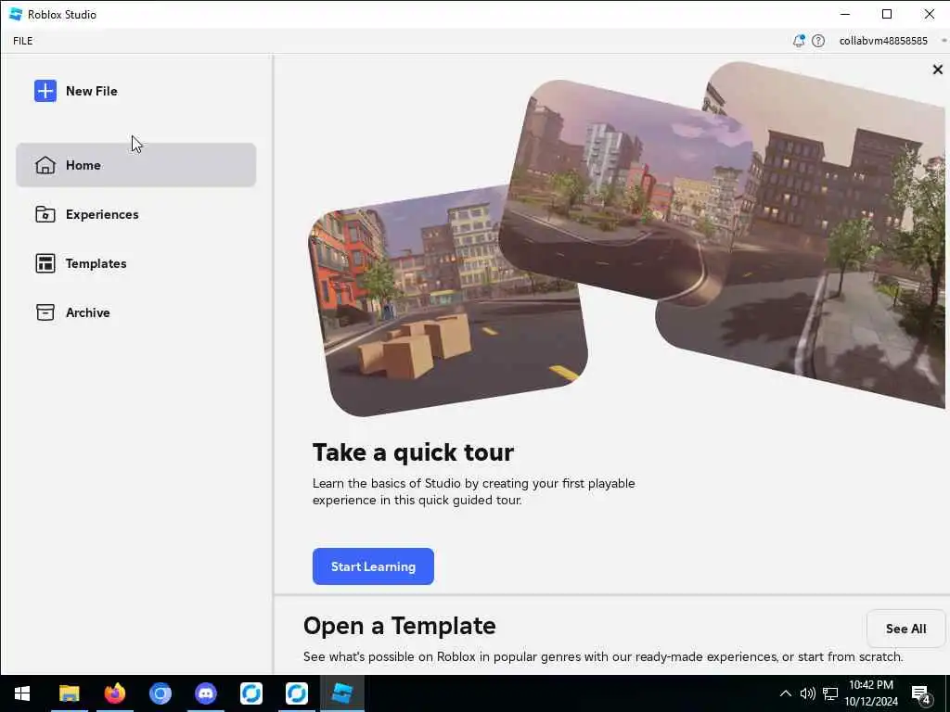Click the Open a Template heading

[399, 626]
